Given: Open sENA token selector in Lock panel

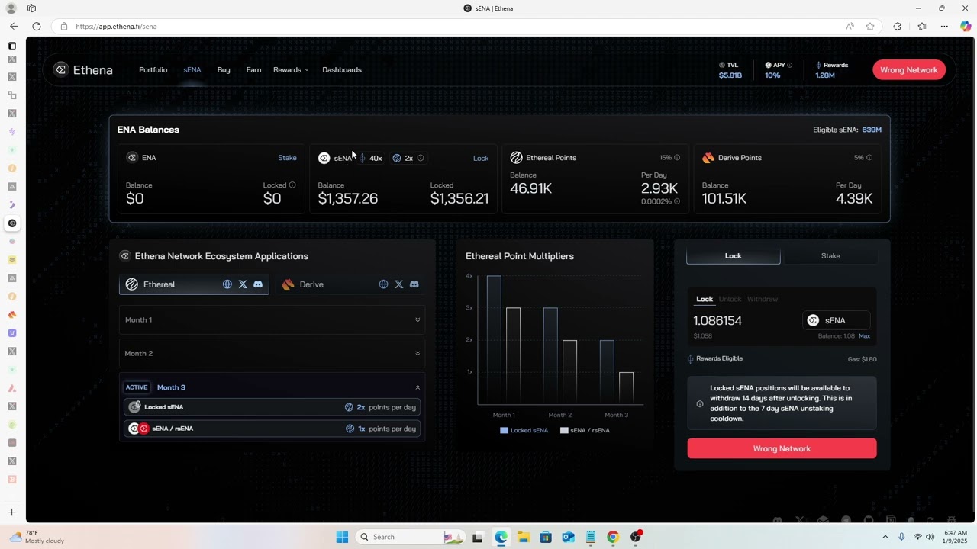Looking at the screenshot, I should tap(836, 320).
